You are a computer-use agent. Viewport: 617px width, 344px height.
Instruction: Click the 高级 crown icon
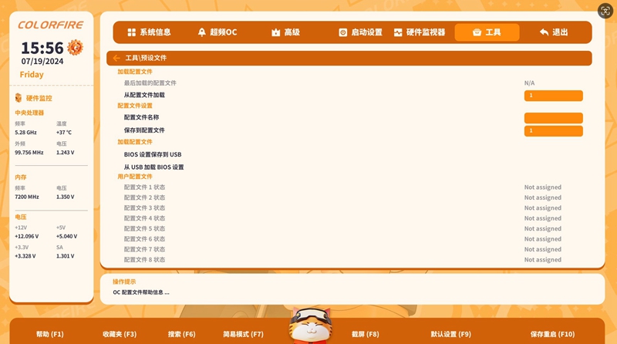tap(275, 32)
